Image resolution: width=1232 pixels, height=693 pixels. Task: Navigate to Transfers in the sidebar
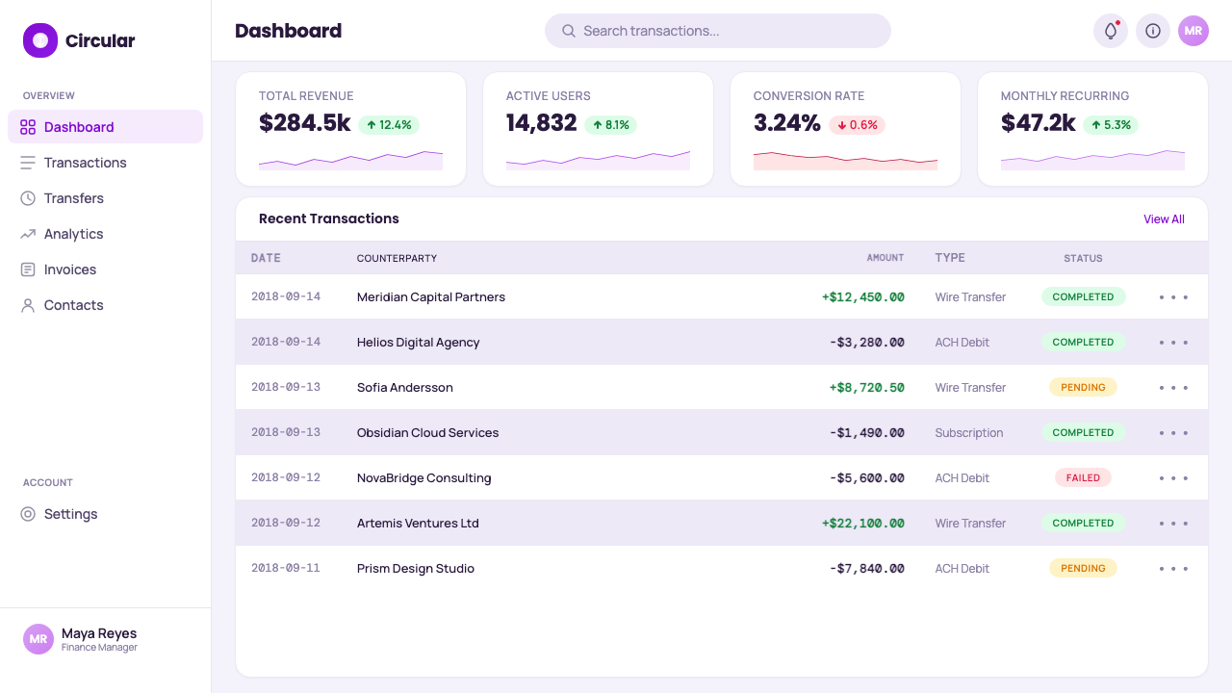coord(105,198)
